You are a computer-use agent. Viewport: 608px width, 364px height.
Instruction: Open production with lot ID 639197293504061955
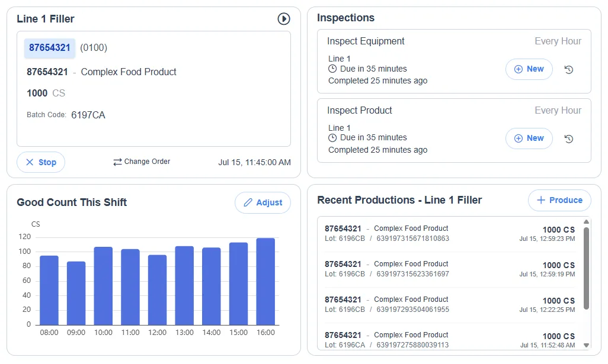(x=450, y=305)
